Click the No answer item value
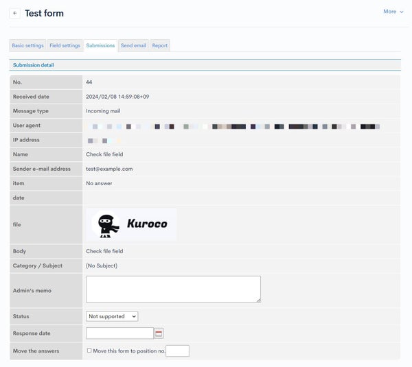Viewport: 412px width, 367px height. 99,184
